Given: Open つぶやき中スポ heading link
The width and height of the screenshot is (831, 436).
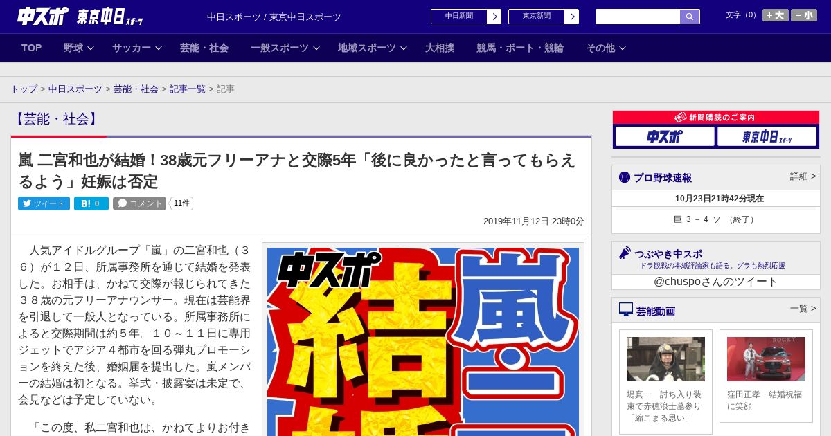Looking at the screenshot, I should click(668, 254).
